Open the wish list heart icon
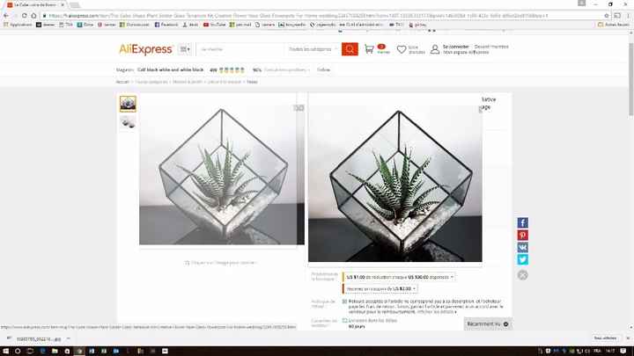The width and height of the screenshot is (634, 356). click(402, 49)
